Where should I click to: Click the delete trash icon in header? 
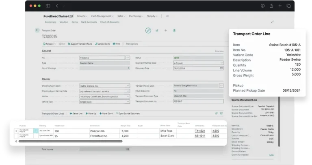coord(174,30)
